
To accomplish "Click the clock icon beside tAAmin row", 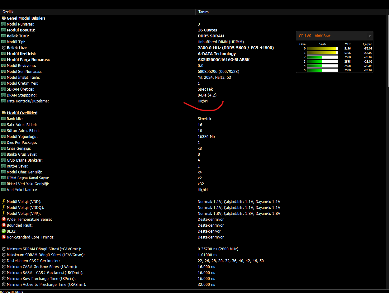I will [x=4, y=267].
